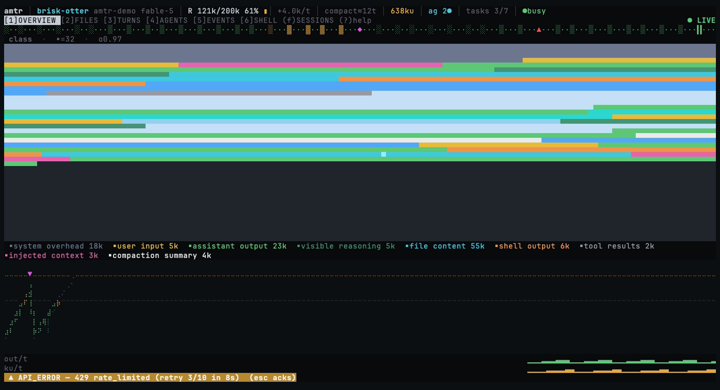Select visible reasoning 5k legend entry

click(x=346, y=246)
